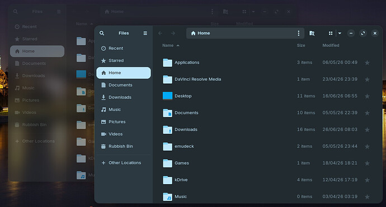Select the DaVinci Resolve Media folder icon

[x=167, y=79]
